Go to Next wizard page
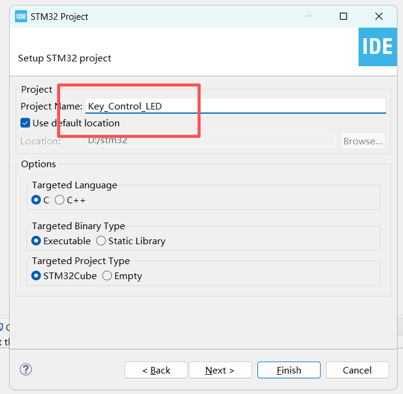Viewport: 403px width, 394px height. pos(220,370)
